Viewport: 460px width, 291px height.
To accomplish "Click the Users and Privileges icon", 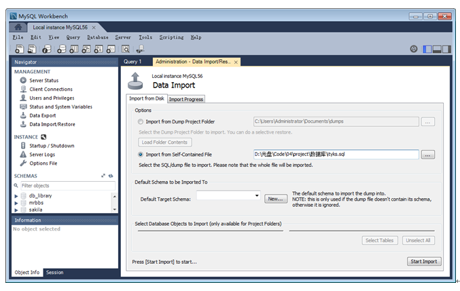I will (23, 98).
